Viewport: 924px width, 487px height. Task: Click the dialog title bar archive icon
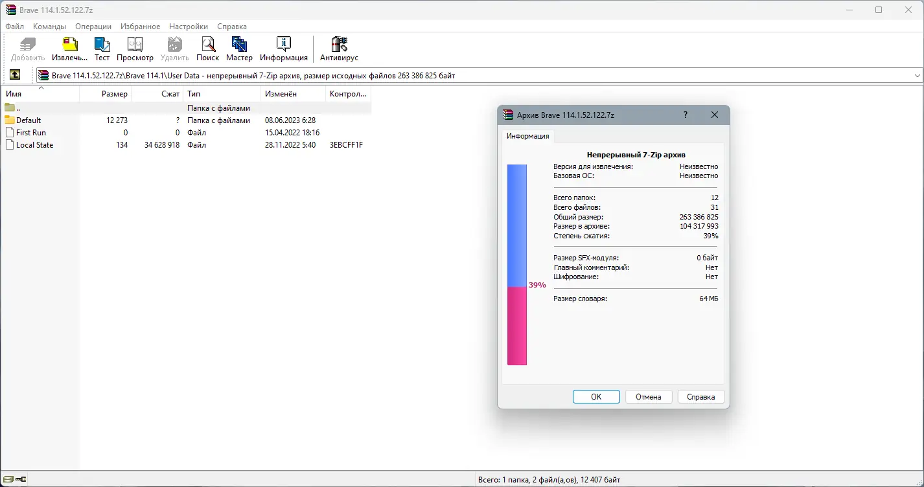pyautogui.click(x=509, y=115)
